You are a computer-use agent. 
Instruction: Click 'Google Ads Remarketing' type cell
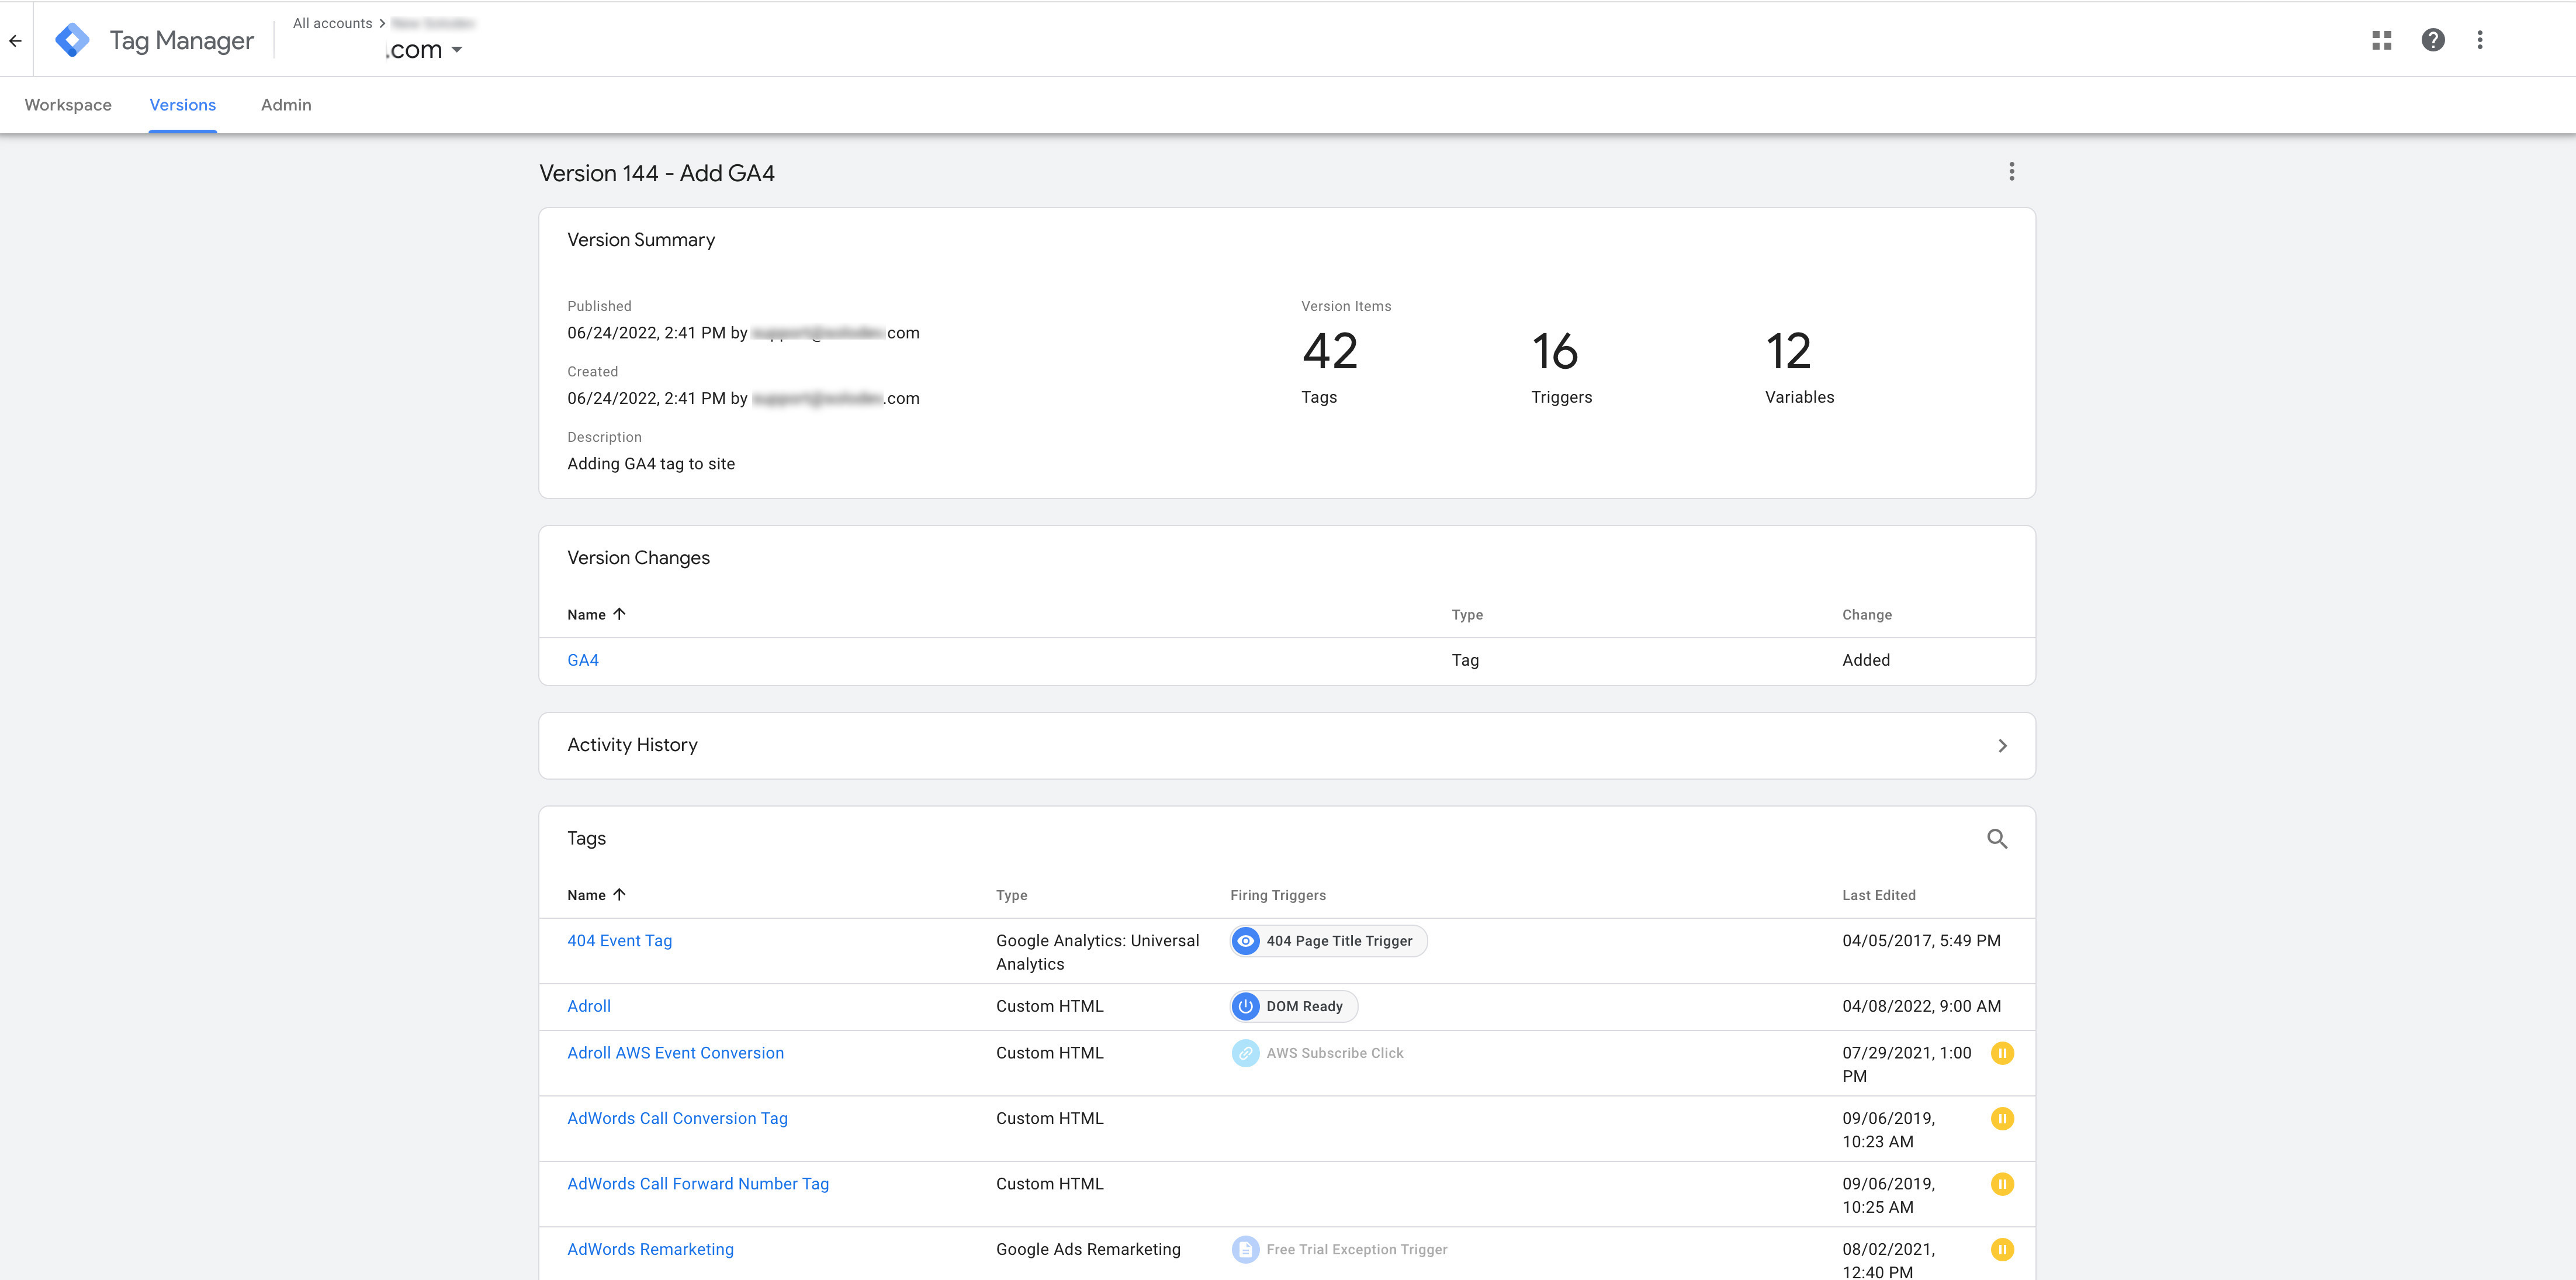coord(1088,1250)
